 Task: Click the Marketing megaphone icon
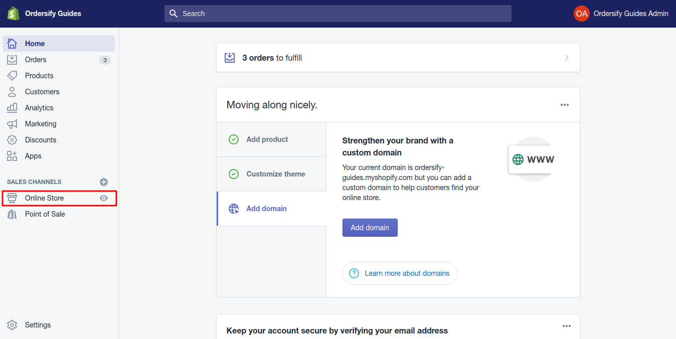(12, 124)
